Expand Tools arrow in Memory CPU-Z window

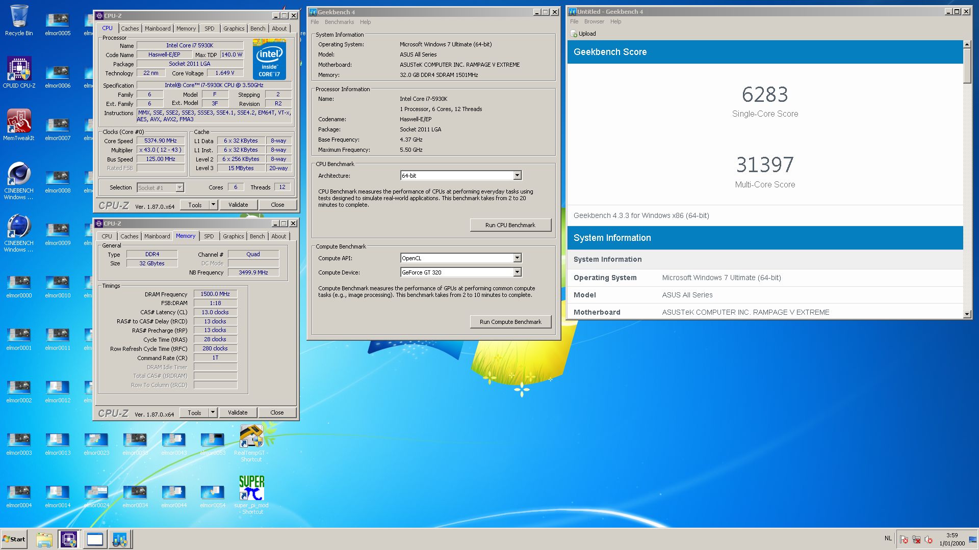(213, 413)
